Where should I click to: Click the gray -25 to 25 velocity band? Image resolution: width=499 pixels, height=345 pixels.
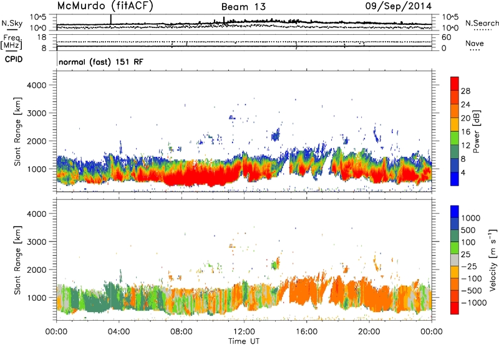455,260
